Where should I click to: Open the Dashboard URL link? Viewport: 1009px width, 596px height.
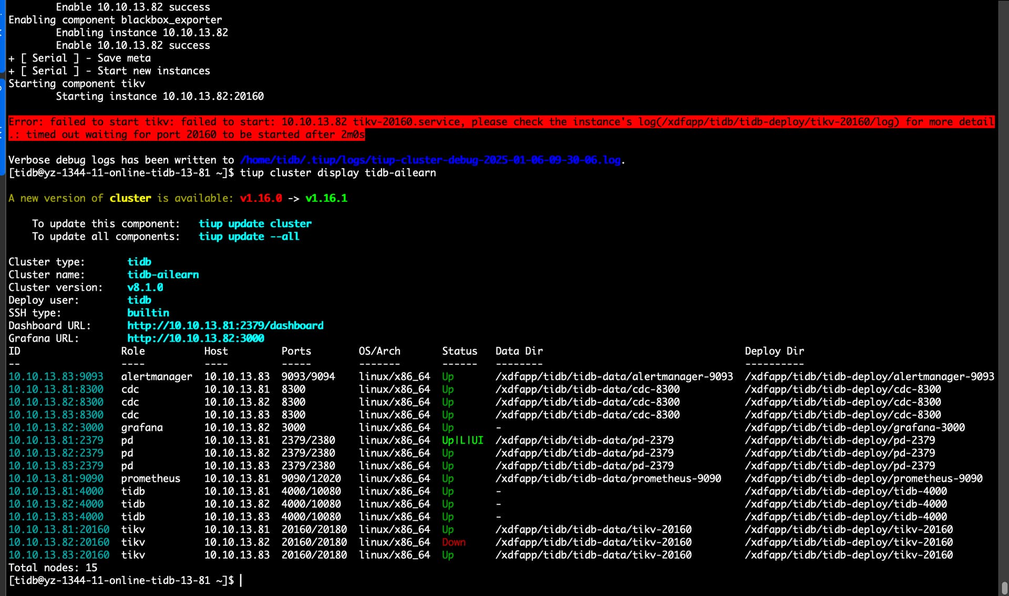point(225,325)
